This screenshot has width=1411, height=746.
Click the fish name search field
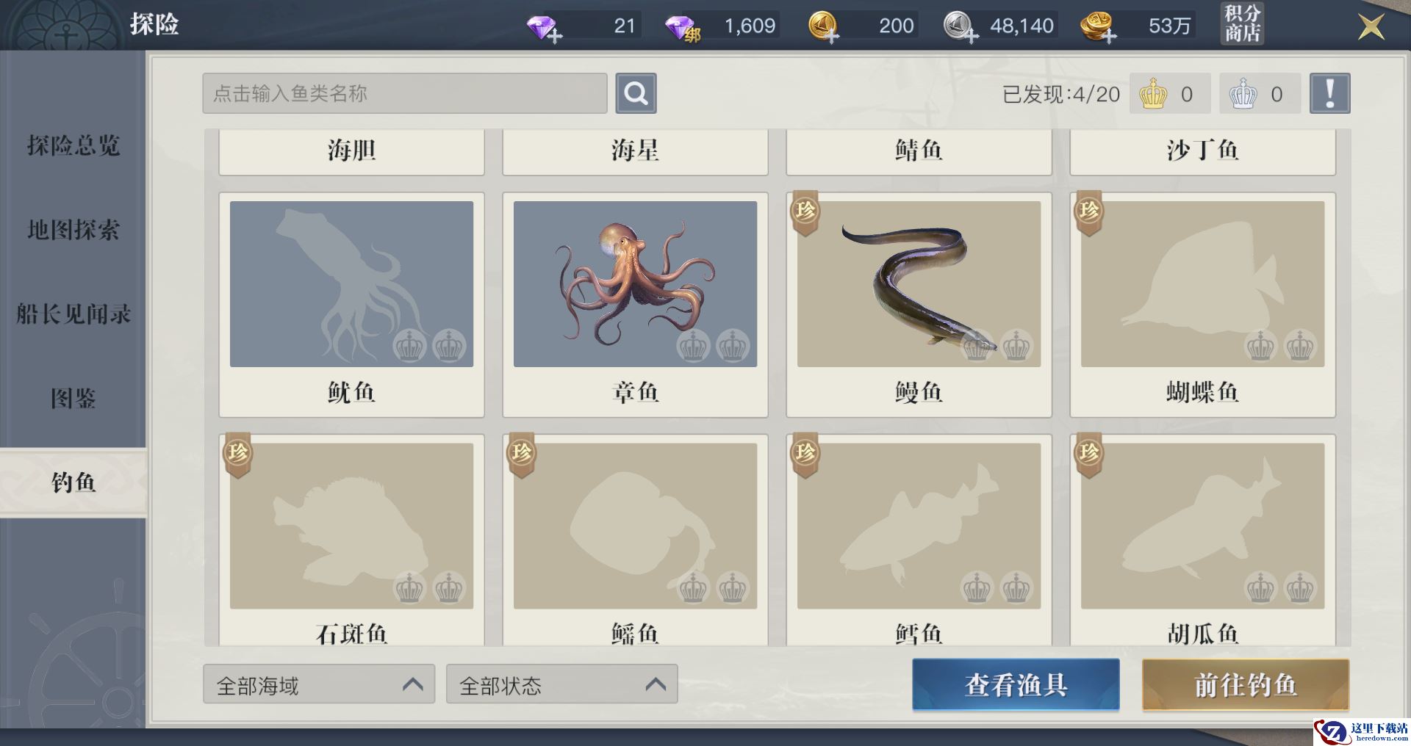point(405,93)
